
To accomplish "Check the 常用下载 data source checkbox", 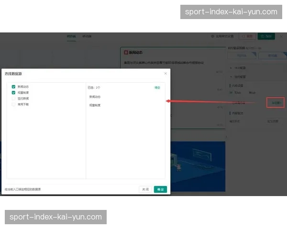I will click(14, 104).
